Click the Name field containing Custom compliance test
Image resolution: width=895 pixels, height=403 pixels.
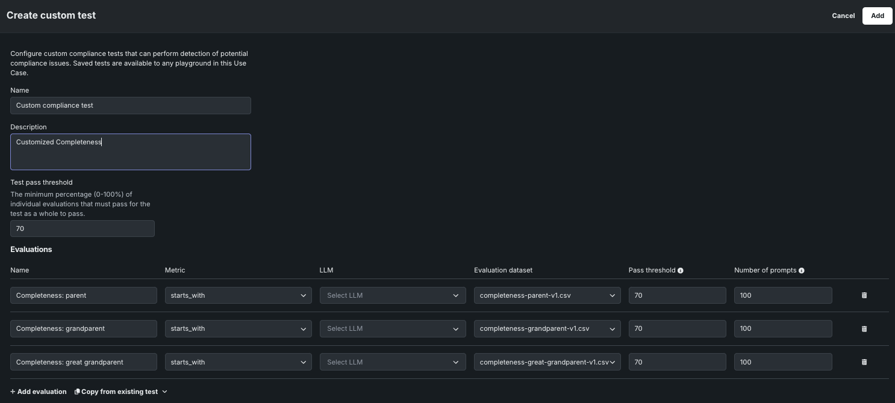click(130, 106)
